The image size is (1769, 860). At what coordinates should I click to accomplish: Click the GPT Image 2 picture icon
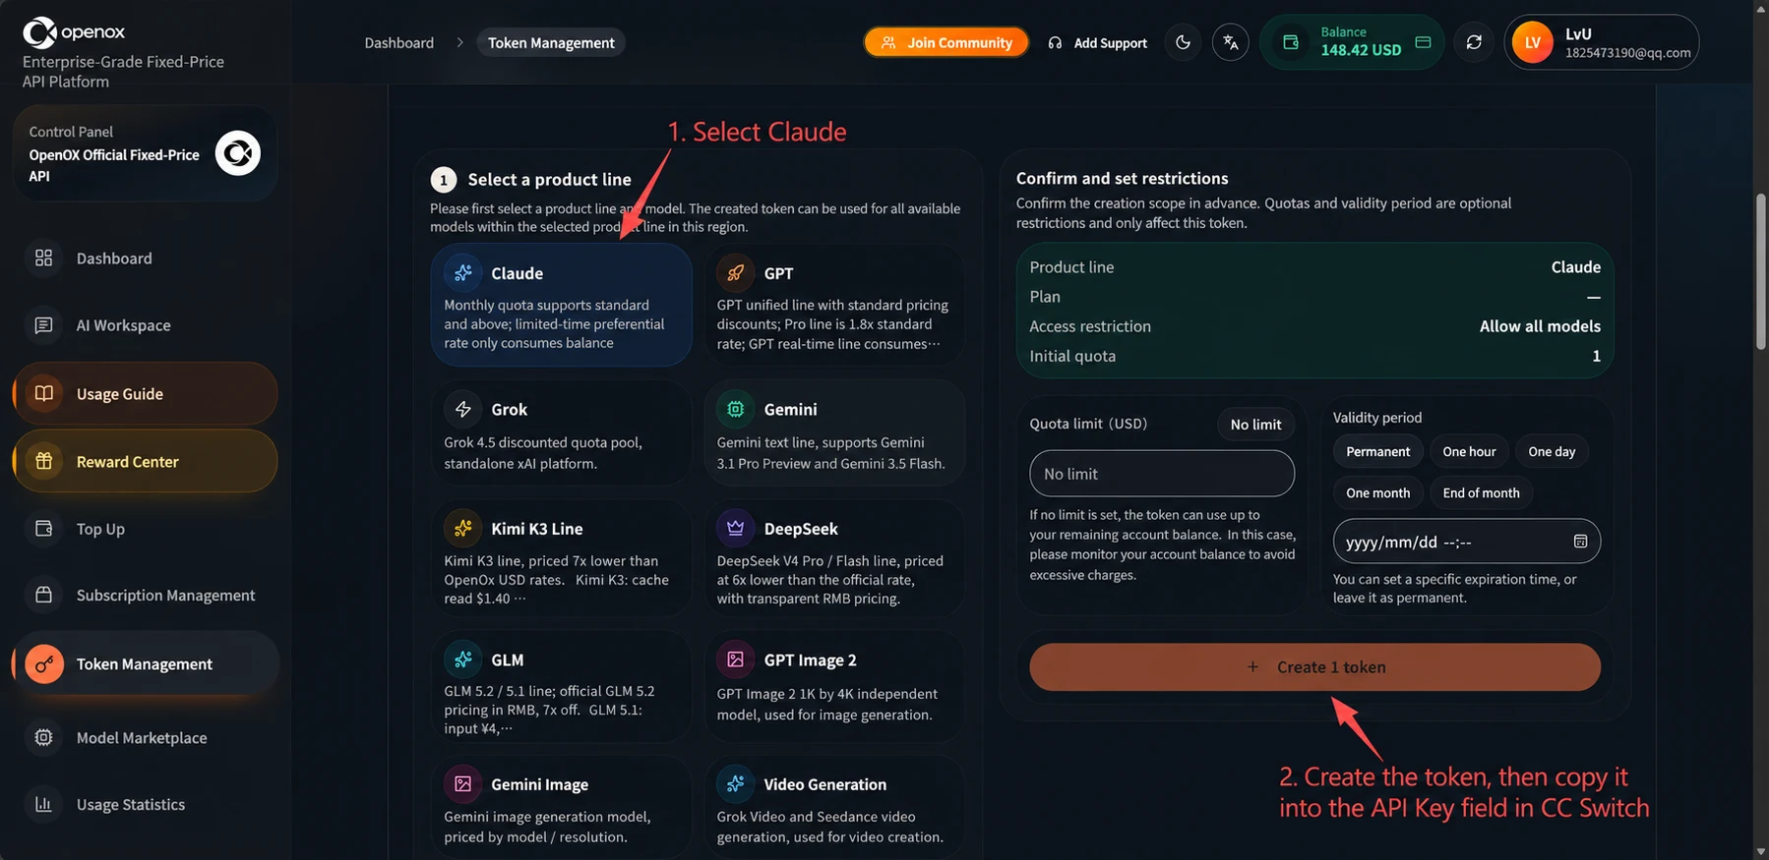[x=735, y=659]
